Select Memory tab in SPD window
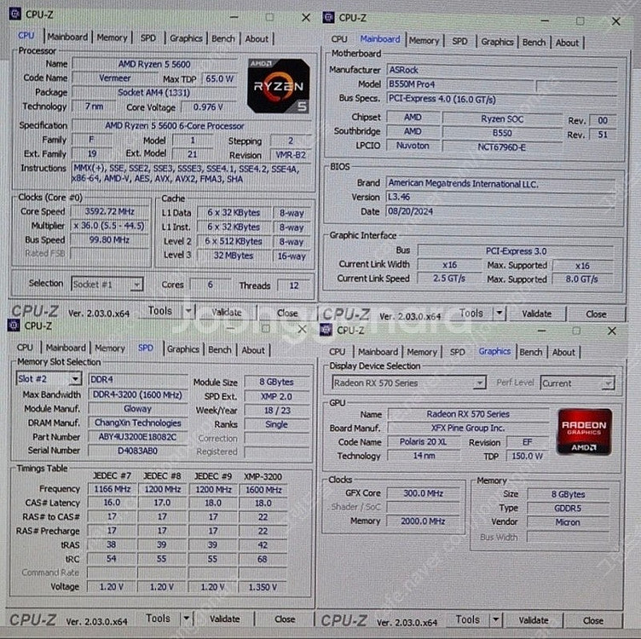 tap(110, 348)
